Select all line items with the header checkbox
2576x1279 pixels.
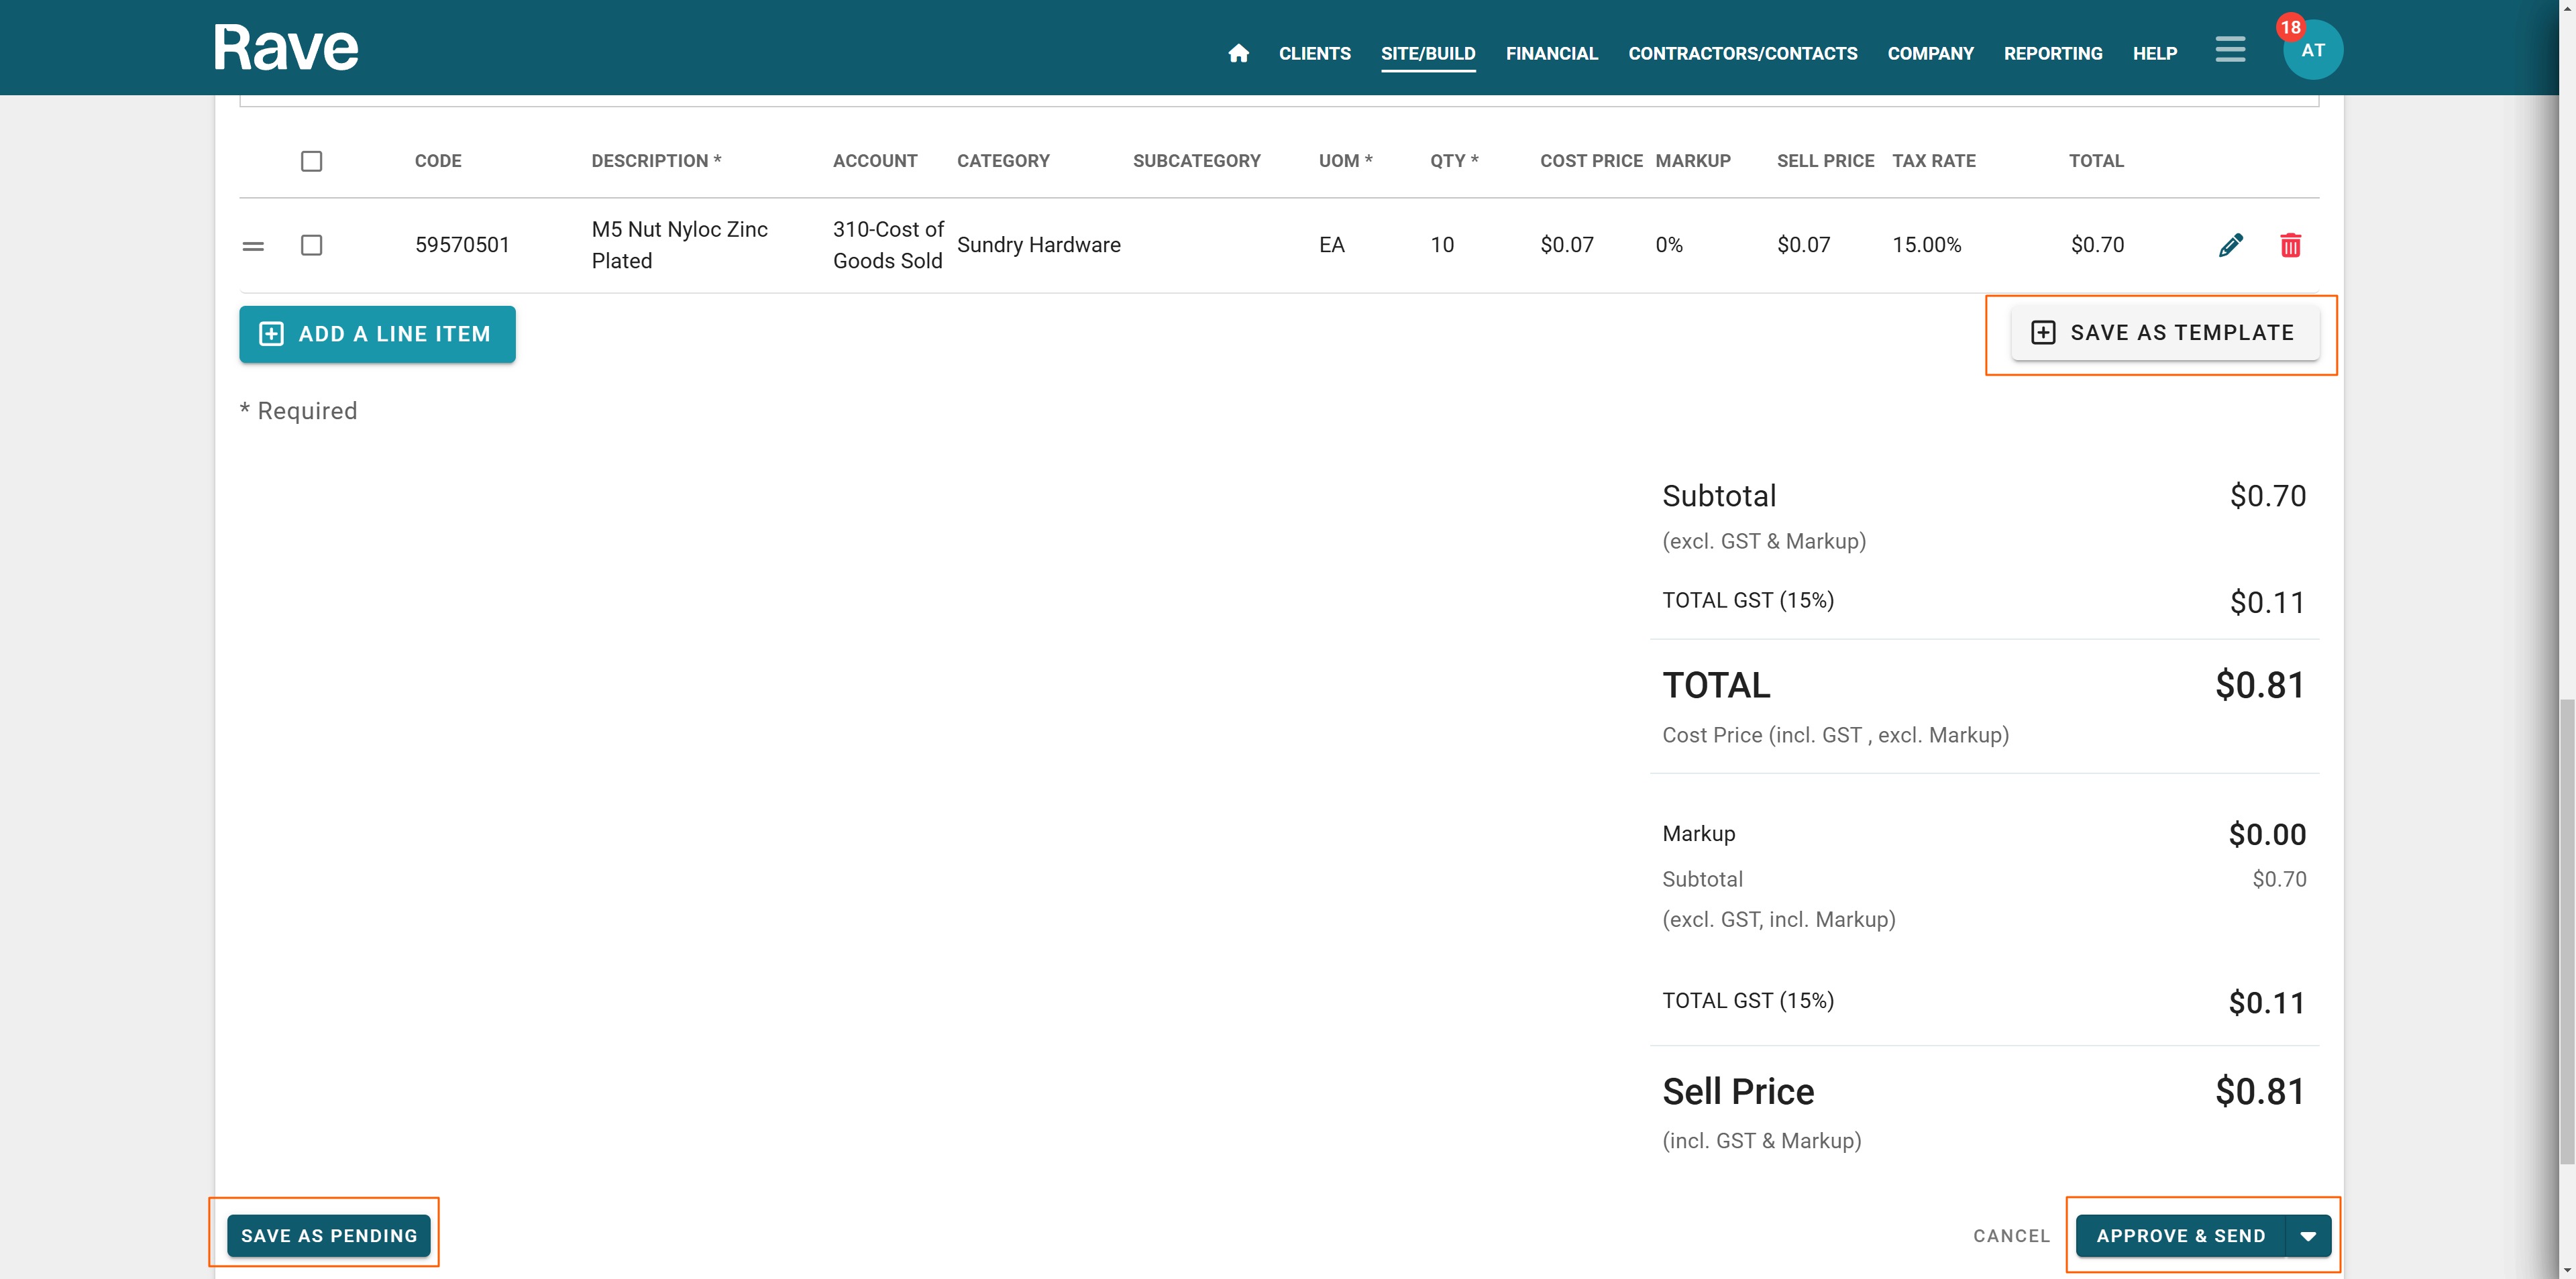[x=312, y=161]
